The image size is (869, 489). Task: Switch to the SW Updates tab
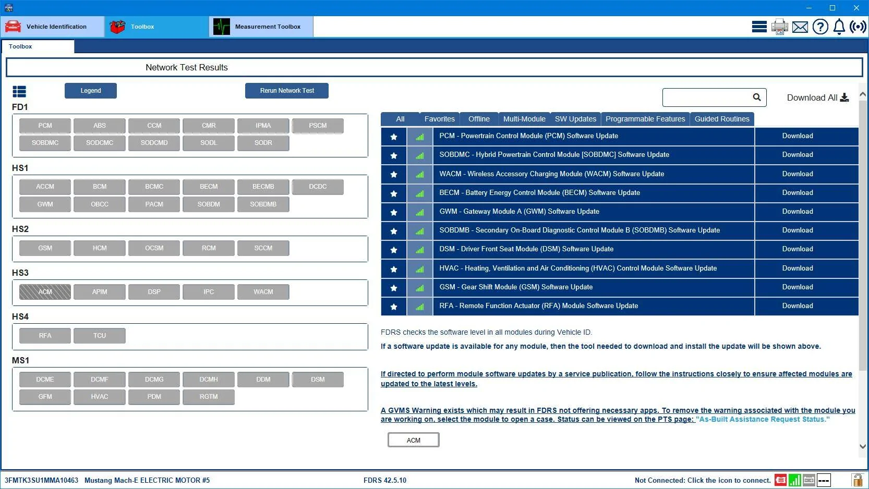(575, 119)
